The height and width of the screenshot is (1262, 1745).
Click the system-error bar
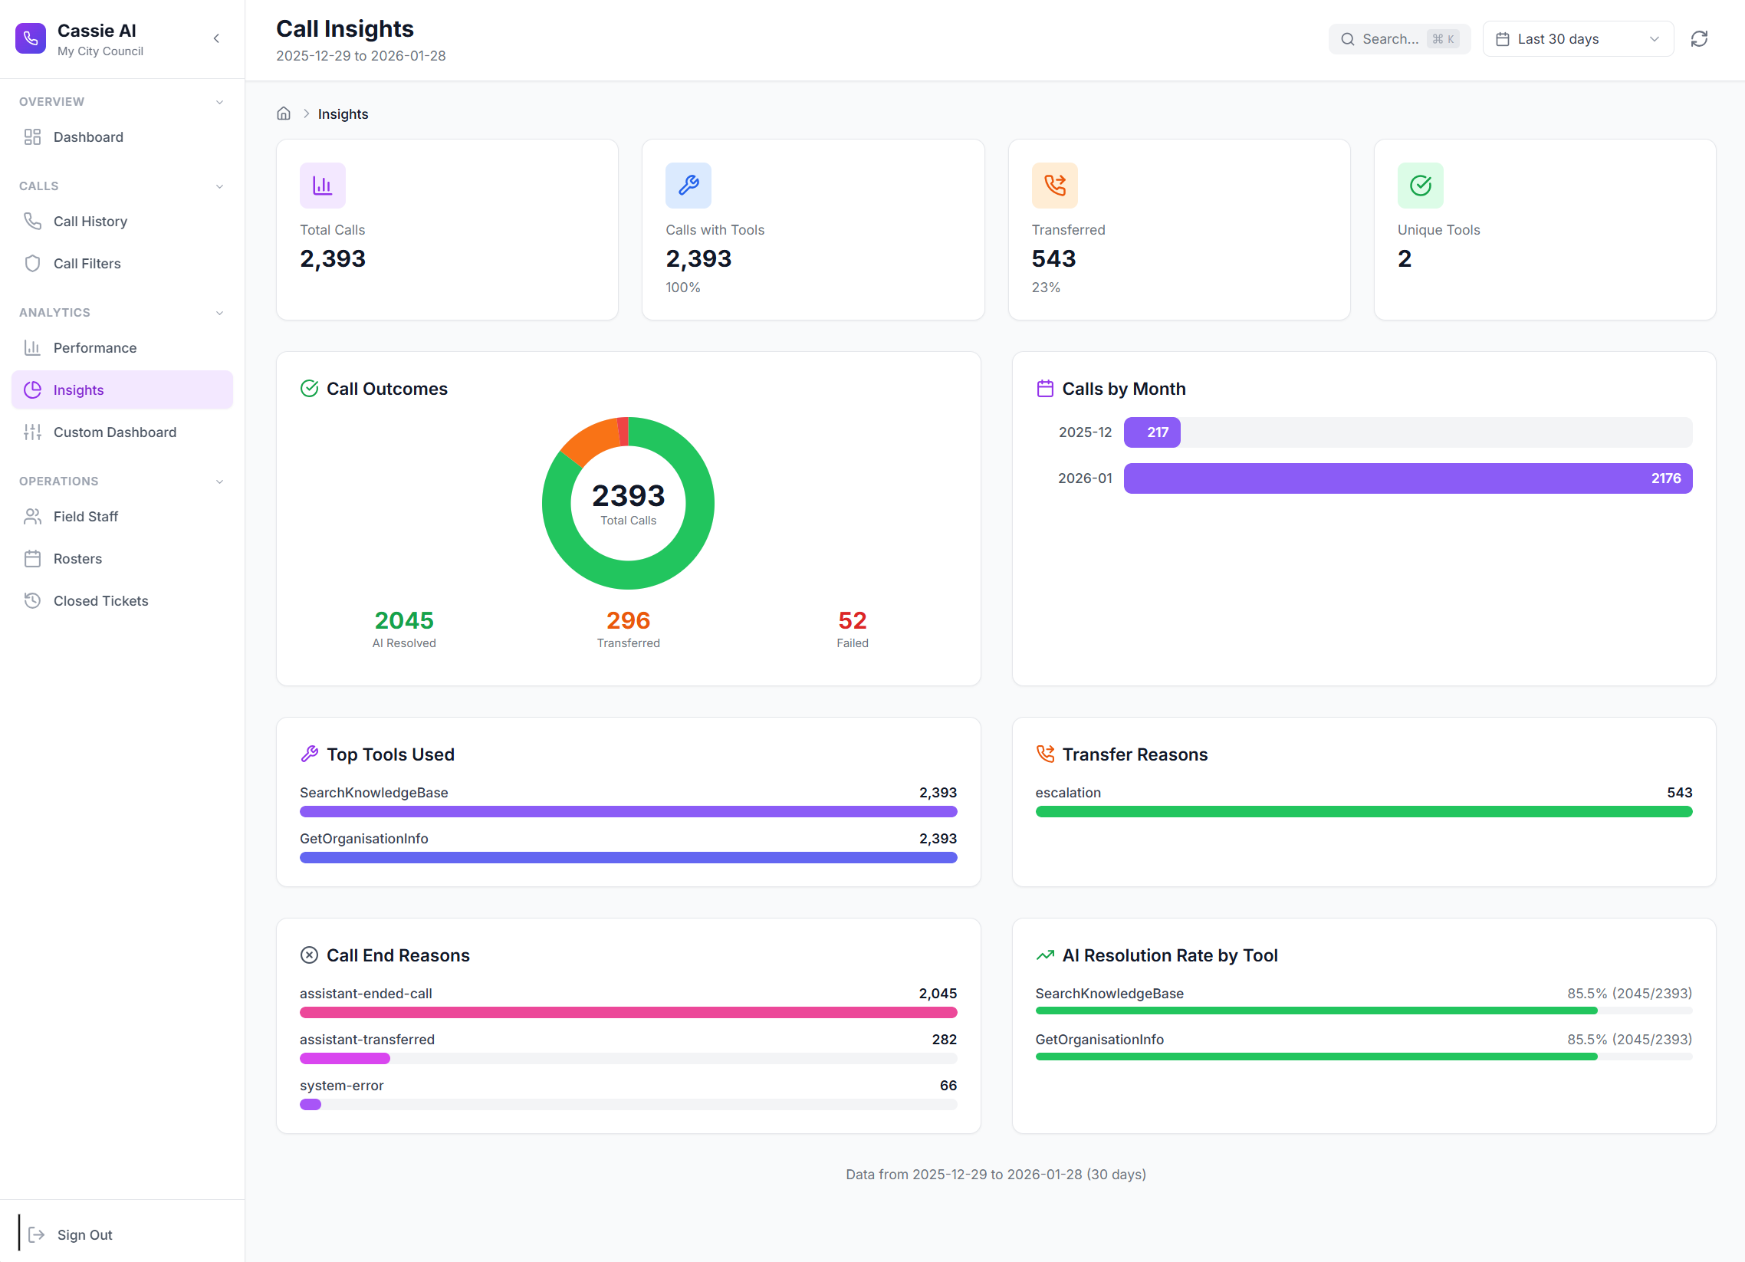click(310, 1105)
